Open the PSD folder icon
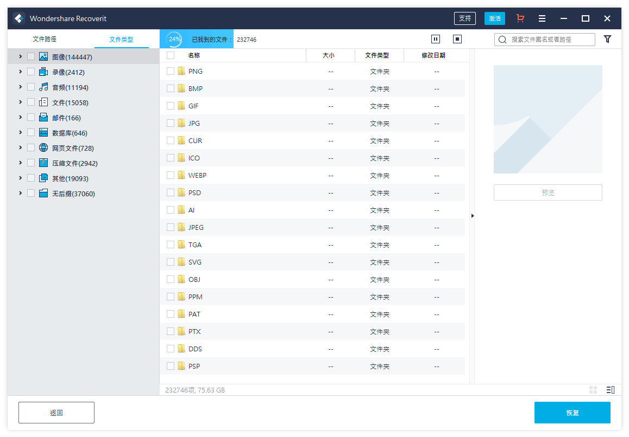This screenshot has width=629, height=437. pos(181,192)
